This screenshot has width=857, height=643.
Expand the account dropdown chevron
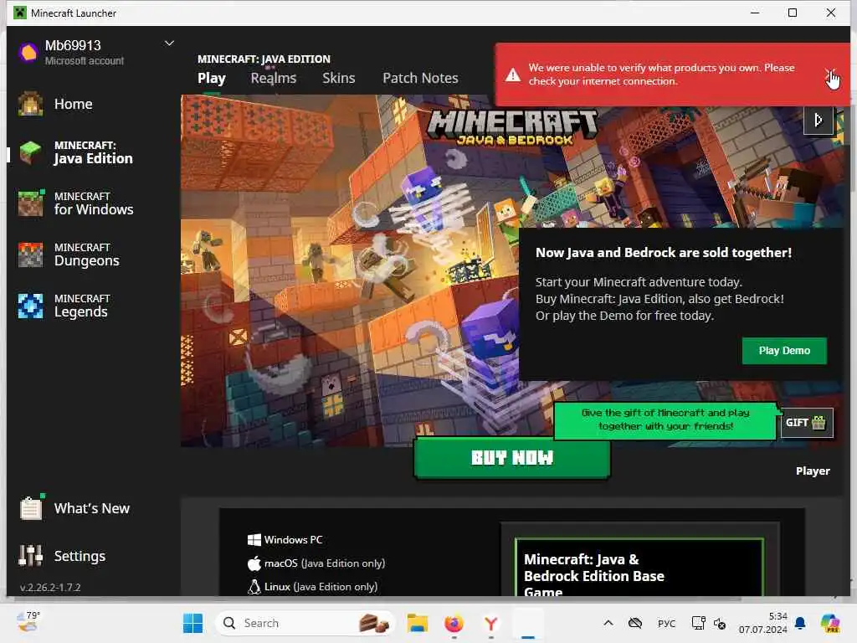click(x=169, y=44)
